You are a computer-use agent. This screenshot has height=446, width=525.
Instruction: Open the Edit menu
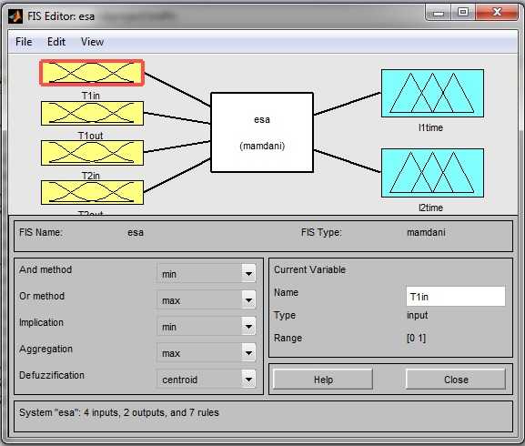coord(56,42)
